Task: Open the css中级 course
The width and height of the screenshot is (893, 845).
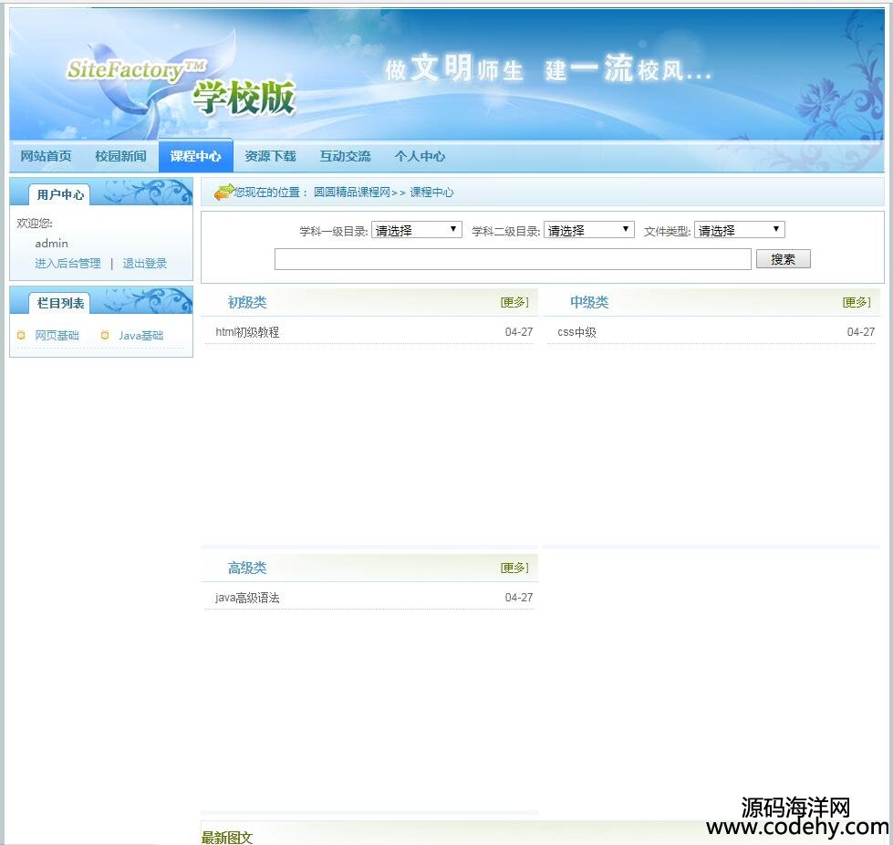Action: [576, 332]
